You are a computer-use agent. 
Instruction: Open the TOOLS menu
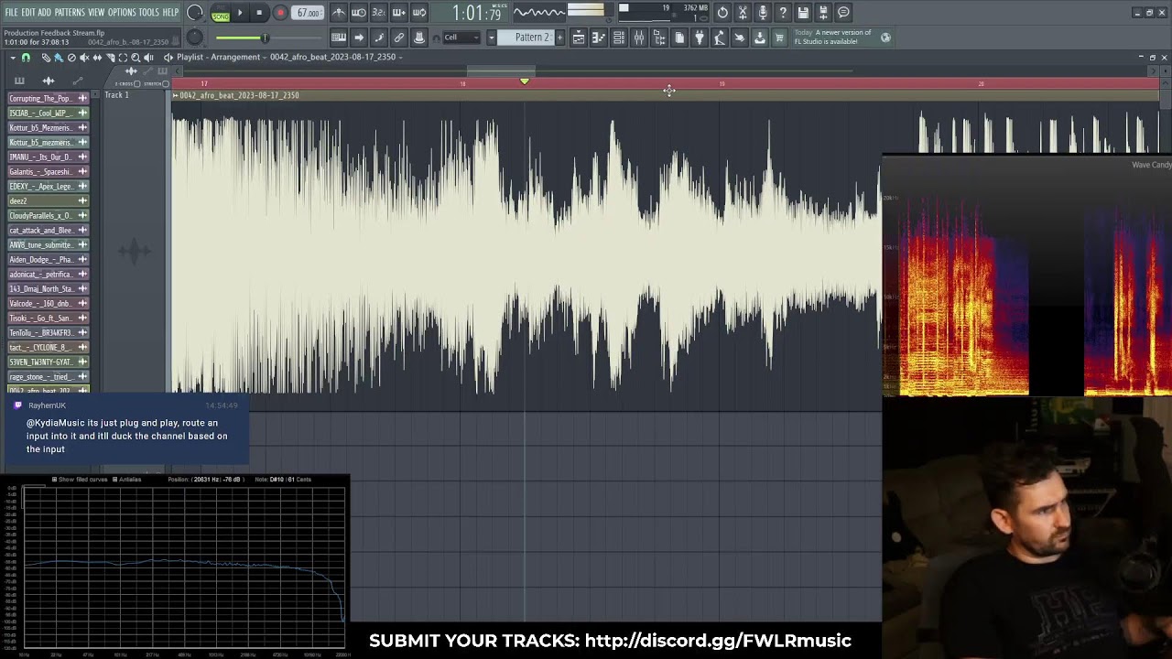point(149,12)
